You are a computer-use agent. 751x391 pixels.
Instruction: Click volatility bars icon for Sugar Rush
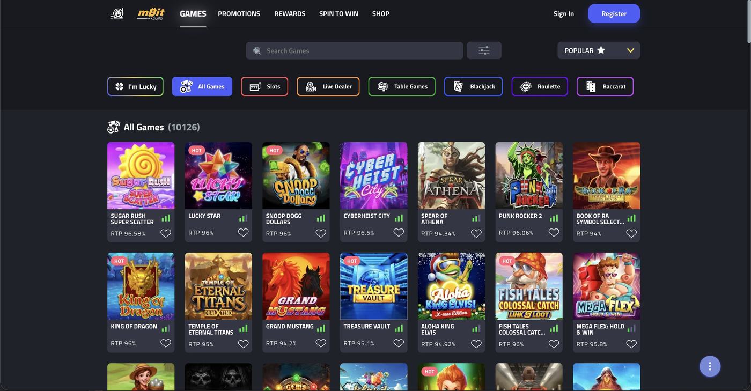(x=166, y=218)
